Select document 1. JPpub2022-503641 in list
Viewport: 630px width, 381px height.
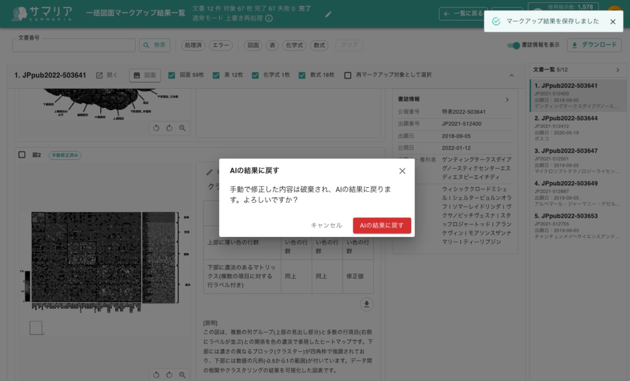pyautogui.click(x=578, y=96)
